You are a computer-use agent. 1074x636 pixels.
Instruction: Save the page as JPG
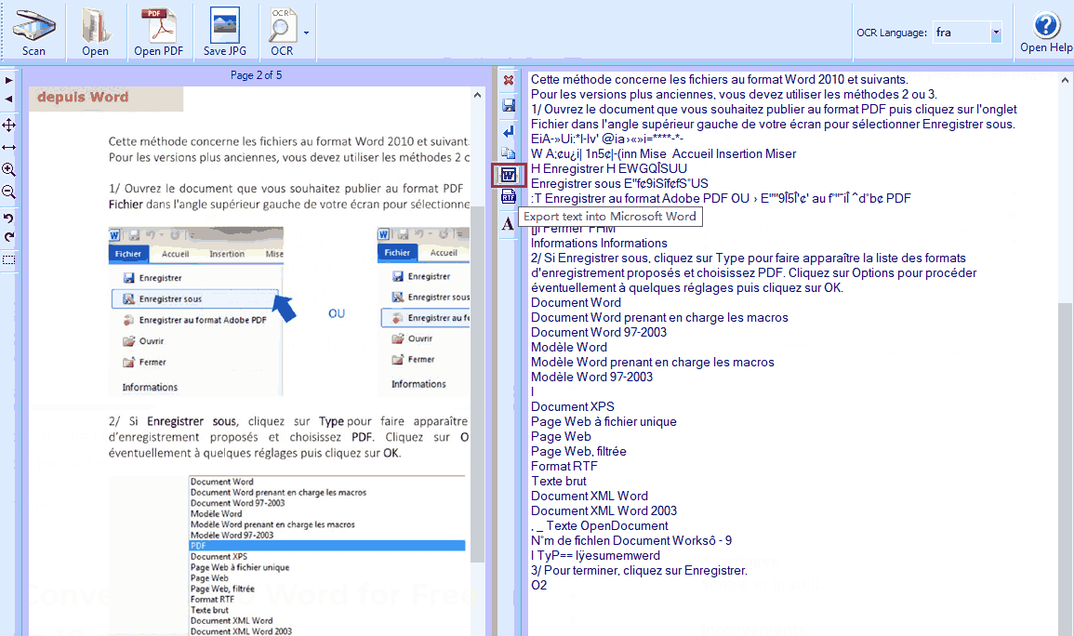point(225,32)
